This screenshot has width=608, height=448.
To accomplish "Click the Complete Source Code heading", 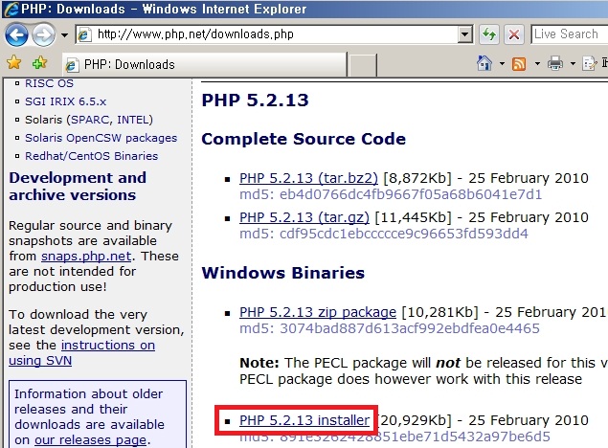I will 304,139.
